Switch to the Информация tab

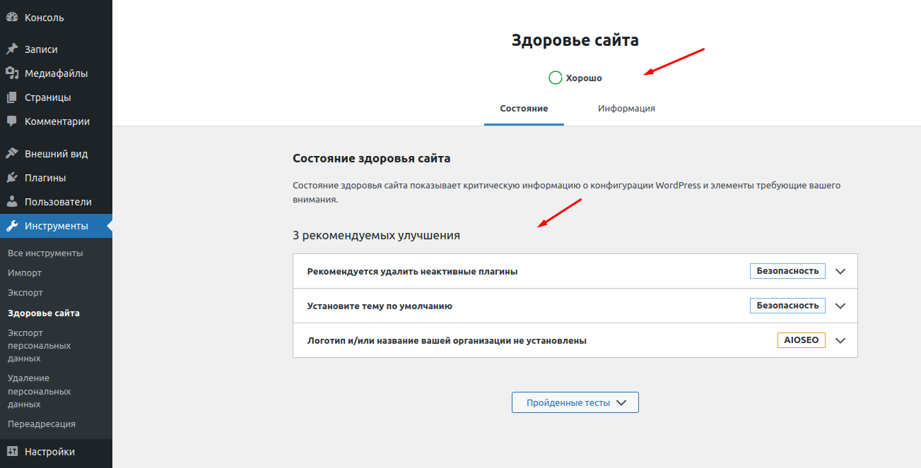pyautogui.click(x=626, y=109)
